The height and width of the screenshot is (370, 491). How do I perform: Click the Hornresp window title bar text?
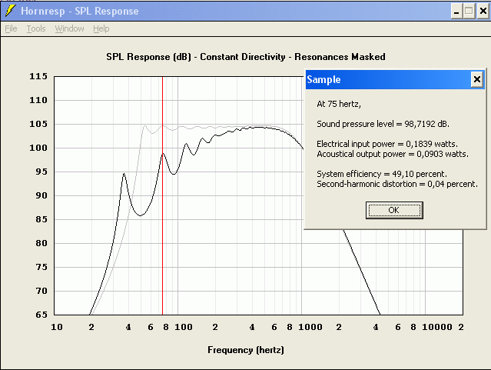click(80, 12)
